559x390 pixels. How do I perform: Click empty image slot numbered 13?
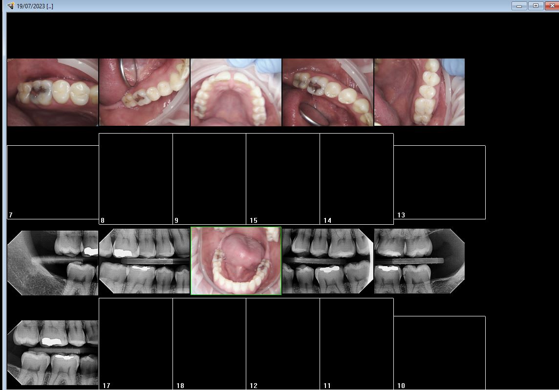point(439,182)
